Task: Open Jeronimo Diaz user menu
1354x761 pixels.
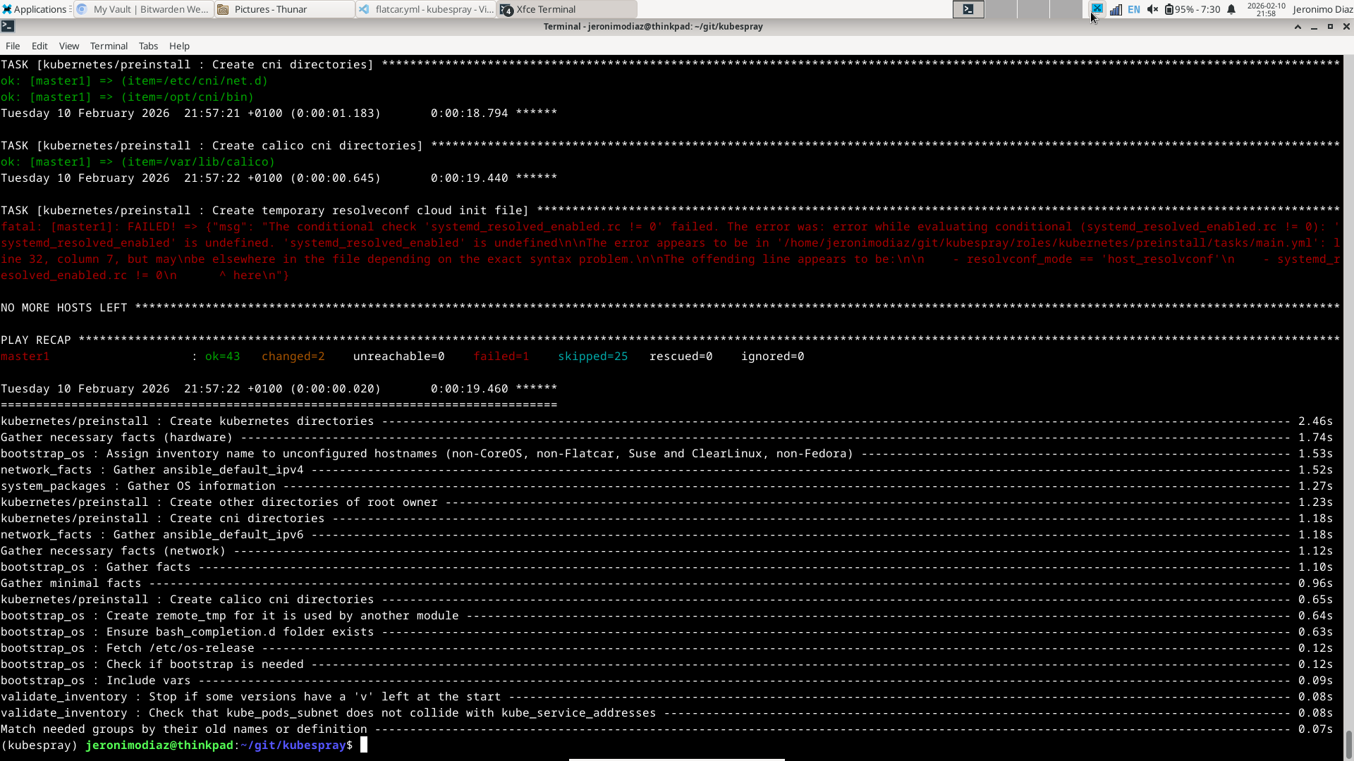Action: pyautogui.click(x=1322, y=9)
